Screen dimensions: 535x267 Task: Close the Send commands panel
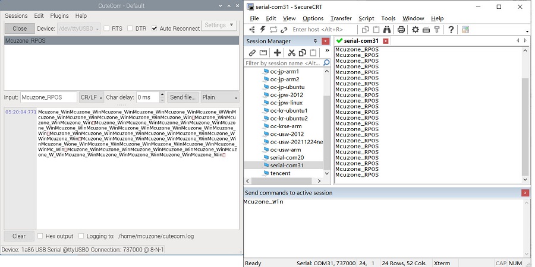525,193
